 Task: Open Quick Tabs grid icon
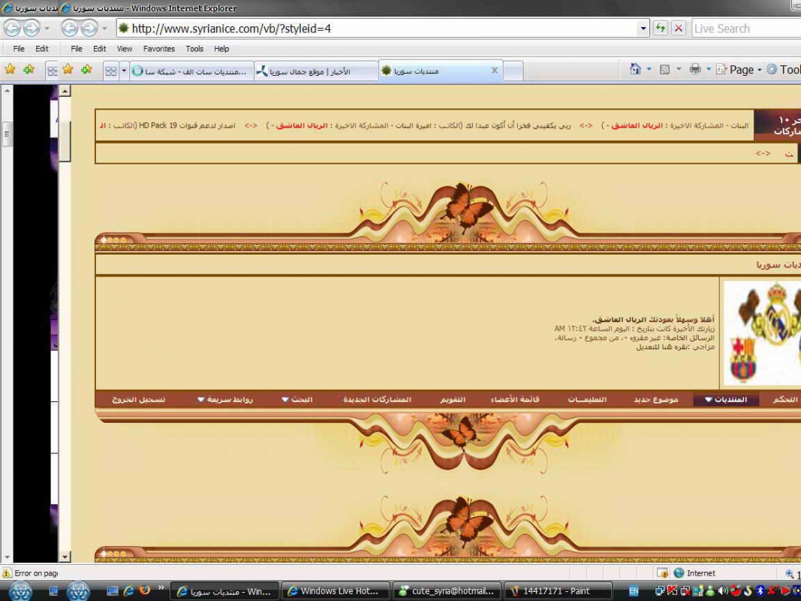point(111,71)
